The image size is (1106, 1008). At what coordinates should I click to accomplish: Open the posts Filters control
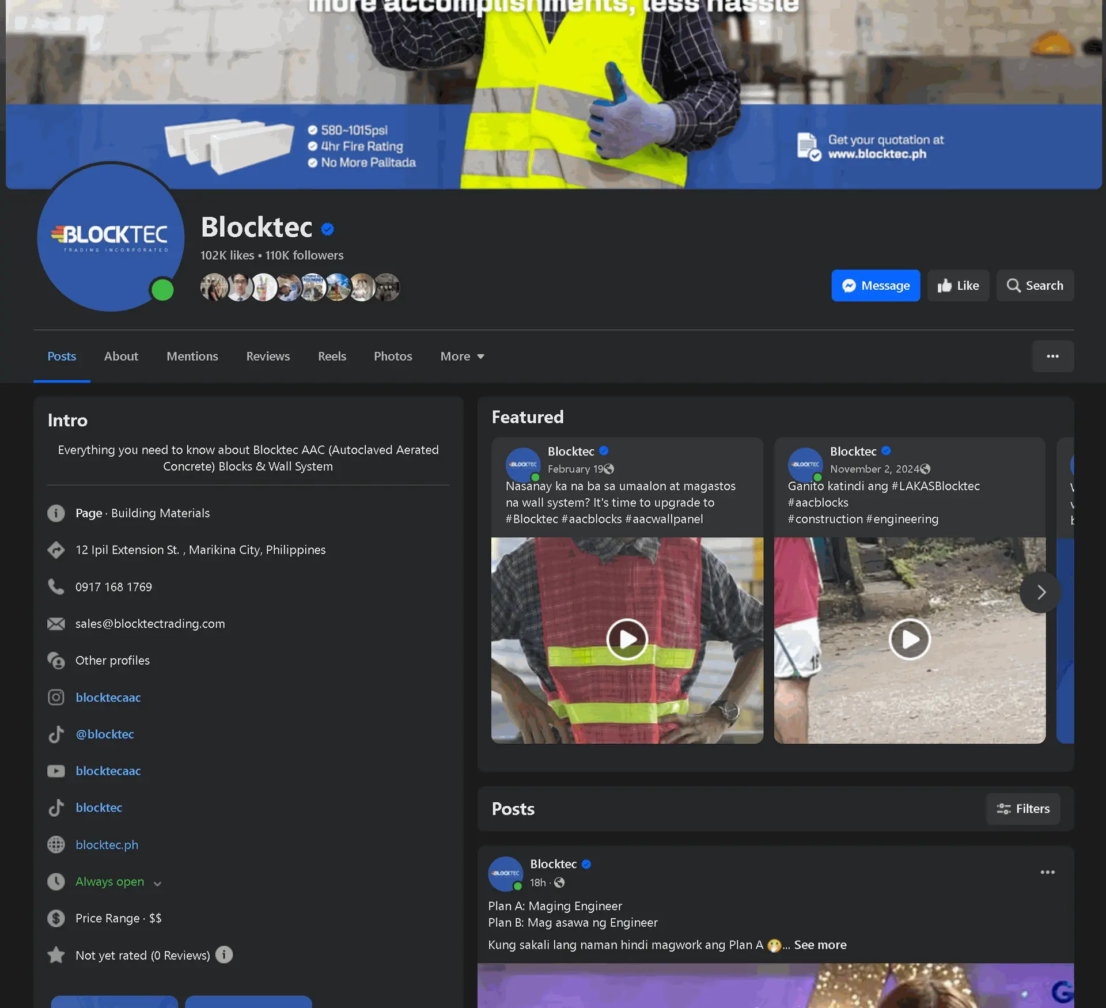(x=1023, y=809)
